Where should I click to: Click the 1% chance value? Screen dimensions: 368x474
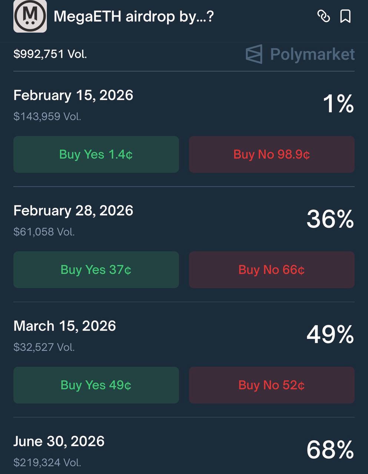[x=338, y=104]
